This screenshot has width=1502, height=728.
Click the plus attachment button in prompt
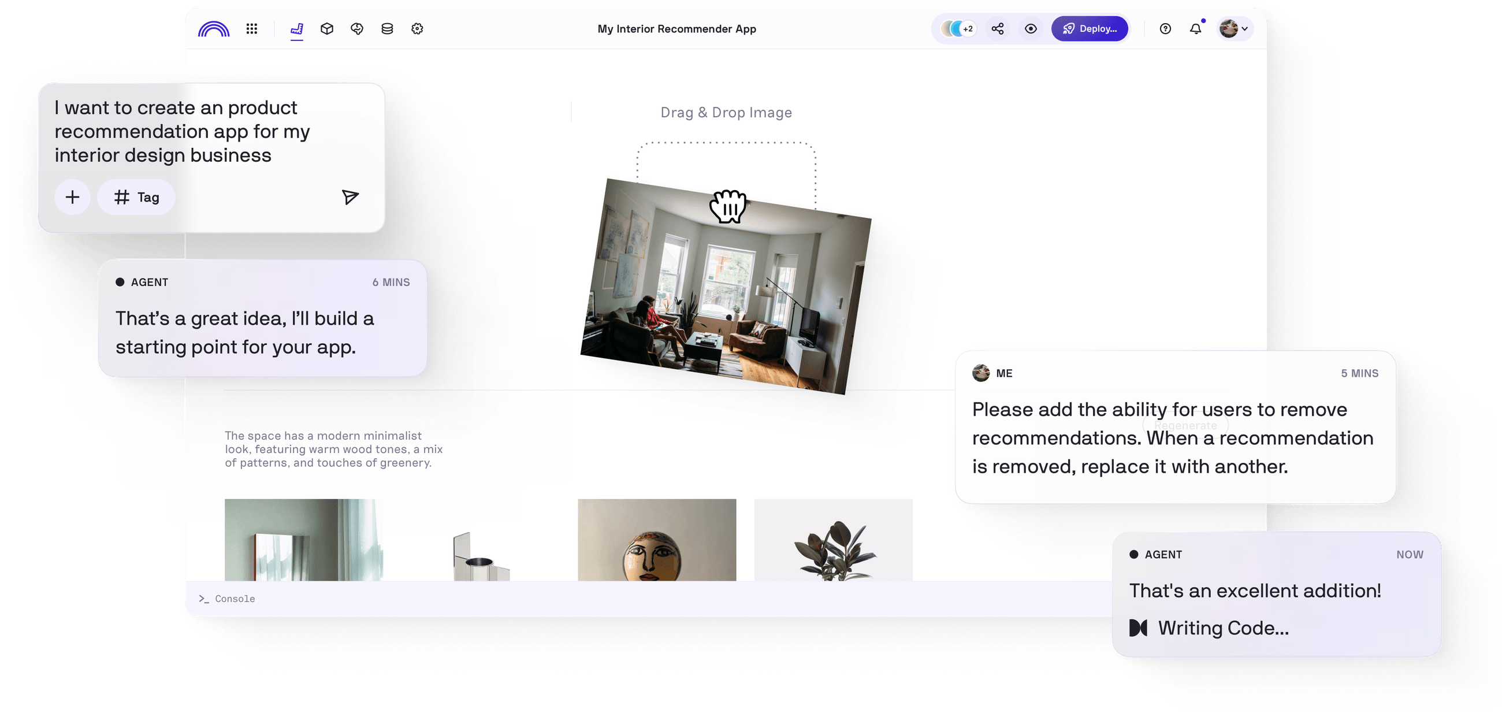click(72, 197)
